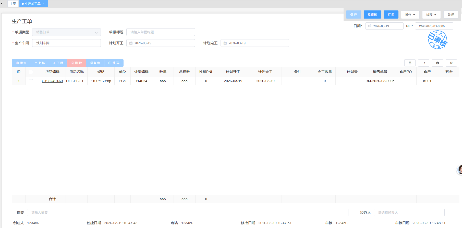
Task: Click the sidebar collapse icon at top-left
Action: pos(1,4)
